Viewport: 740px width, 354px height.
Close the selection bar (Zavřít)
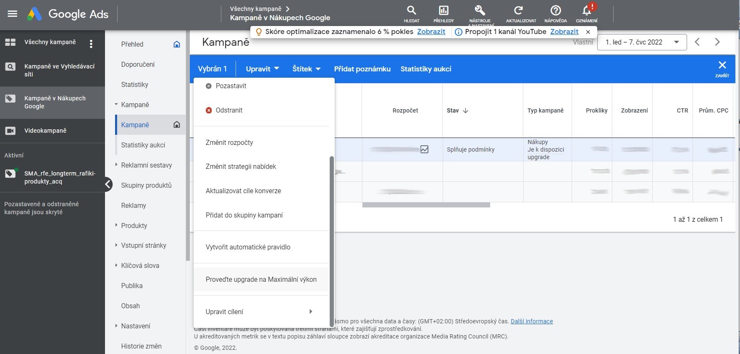point(722,68)
